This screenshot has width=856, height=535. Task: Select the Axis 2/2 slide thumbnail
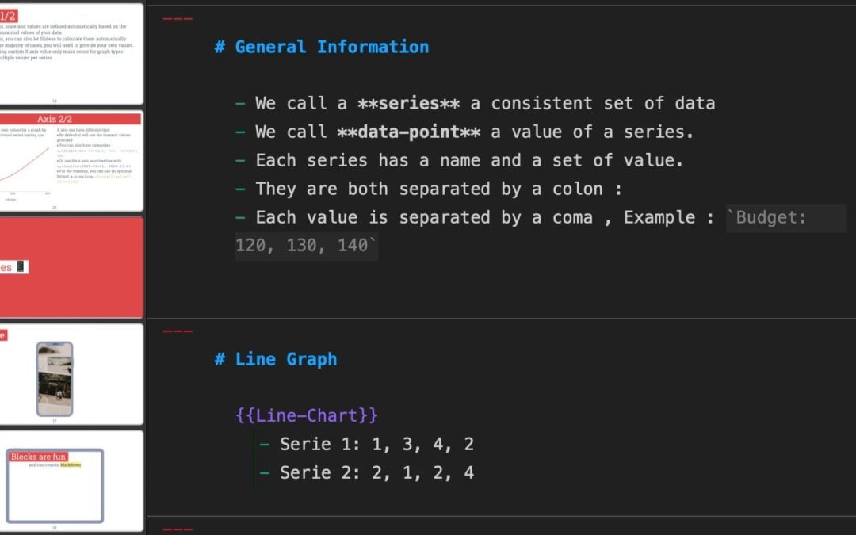[x=71, y=161]
